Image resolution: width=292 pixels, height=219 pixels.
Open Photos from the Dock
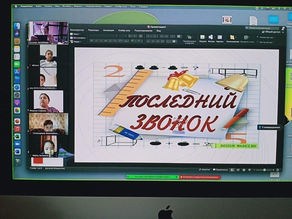[17, 110]
